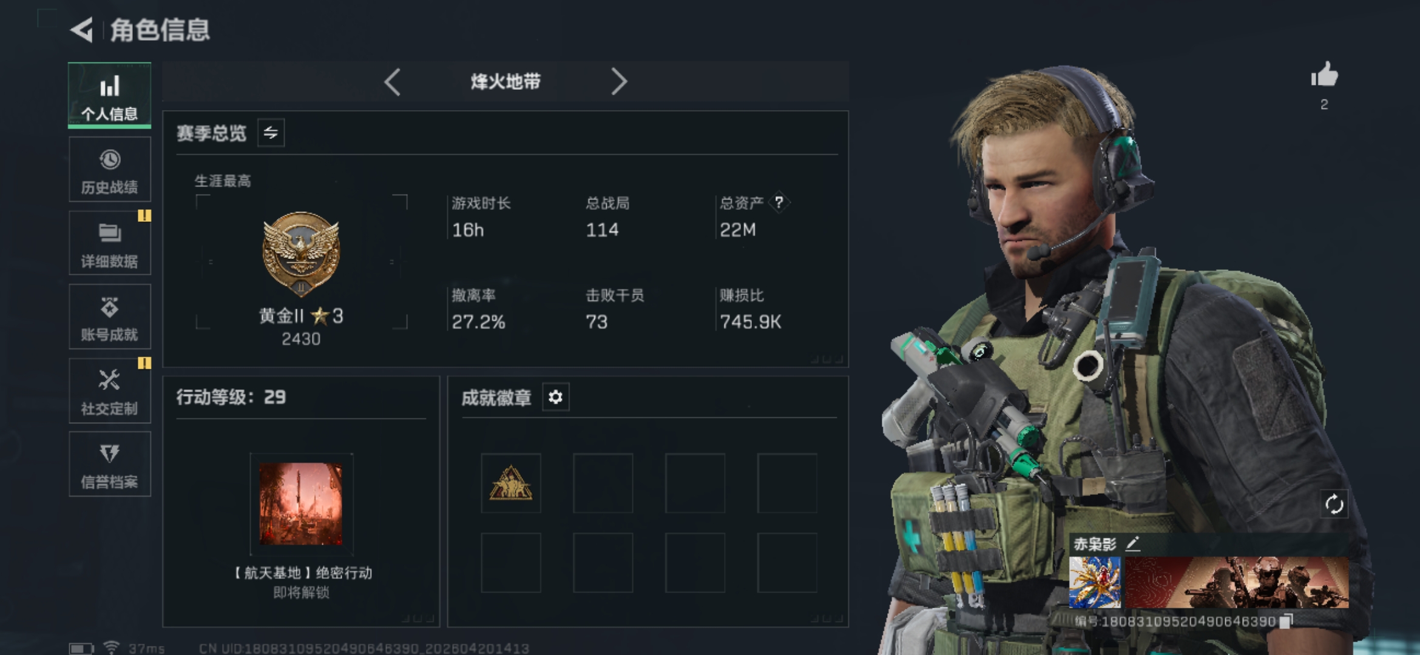Select the first achievement badge slot
Screen dimensions: 1420x655
(511, 483)
